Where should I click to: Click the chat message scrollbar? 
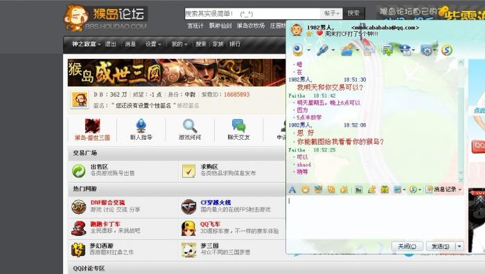tap(461, 120)
